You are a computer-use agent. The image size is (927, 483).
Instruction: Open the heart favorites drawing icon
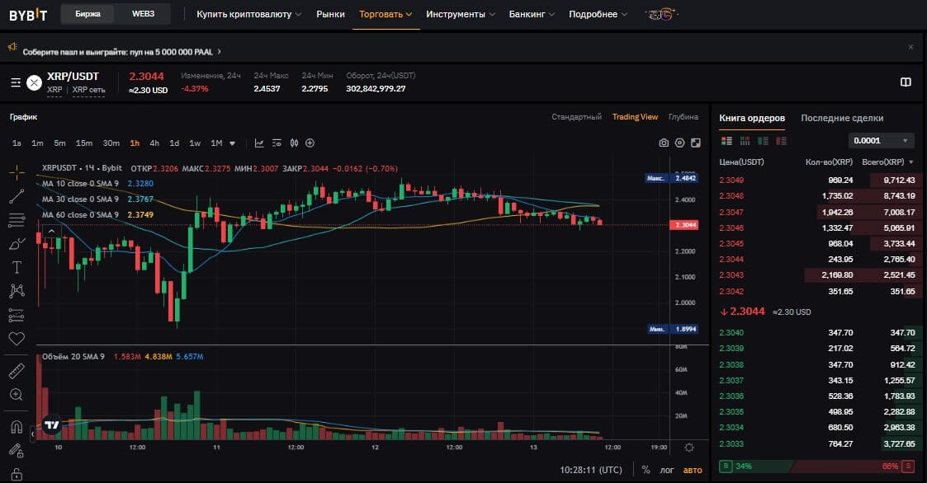[x=17, y=338]
